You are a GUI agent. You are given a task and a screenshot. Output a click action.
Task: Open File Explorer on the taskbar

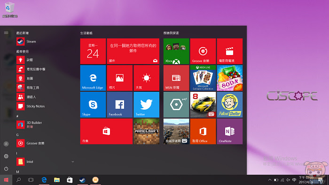pyautogui.click(x=57, y=180)
